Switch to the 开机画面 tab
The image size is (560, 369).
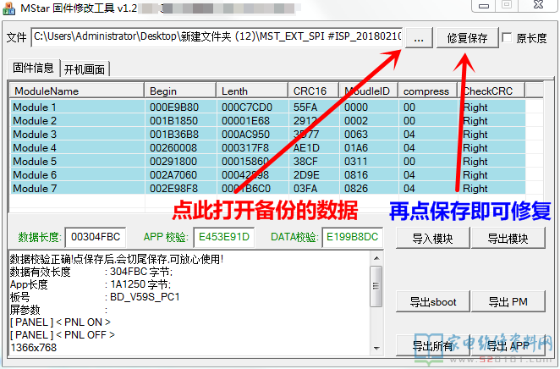[x=86, y=69]
